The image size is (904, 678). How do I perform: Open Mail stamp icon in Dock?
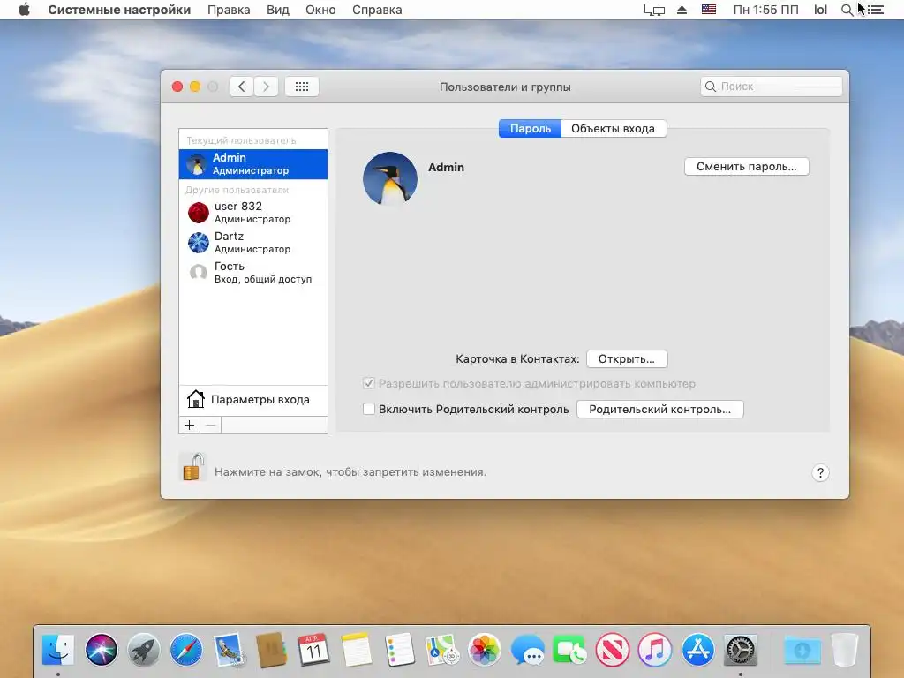coord(229,650)
